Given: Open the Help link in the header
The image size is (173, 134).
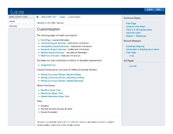Looking at the screenshot, I should pos(158,10).
